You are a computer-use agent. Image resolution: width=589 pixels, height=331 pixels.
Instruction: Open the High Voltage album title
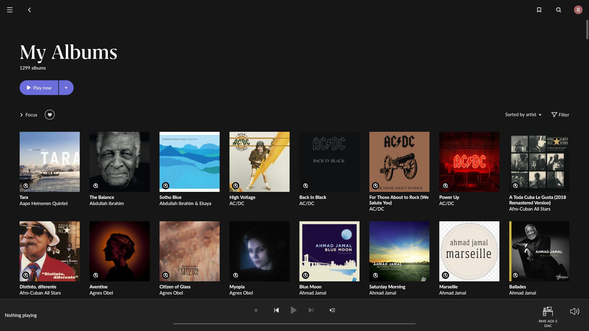(242, 197)
